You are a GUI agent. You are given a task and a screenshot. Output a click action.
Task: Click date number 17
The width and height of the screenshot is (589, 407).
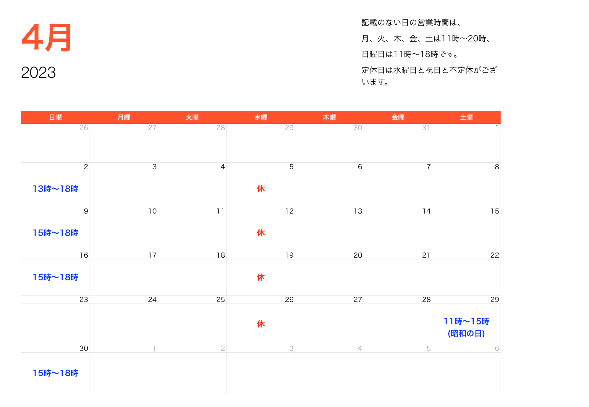coord(153,255)
